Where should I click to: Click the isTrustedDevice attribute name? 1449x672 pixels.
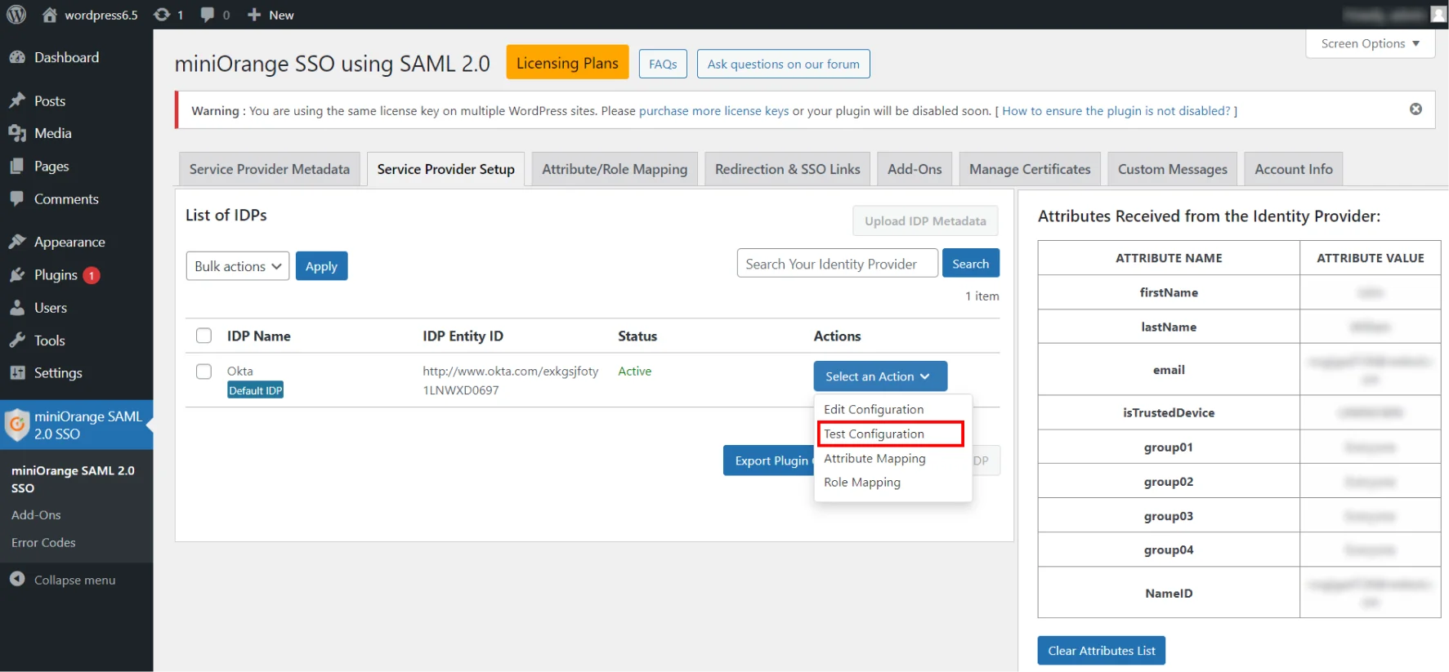(1169, 413)
